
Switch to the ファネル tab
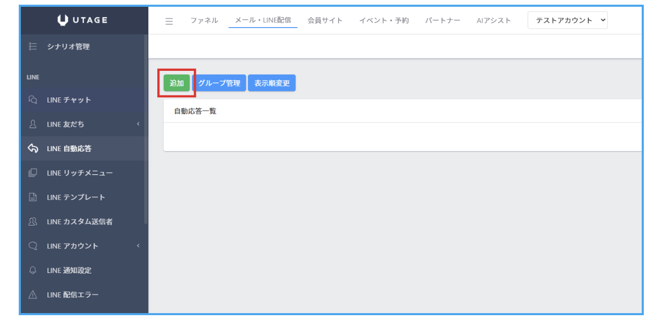[x=204, y=21]
